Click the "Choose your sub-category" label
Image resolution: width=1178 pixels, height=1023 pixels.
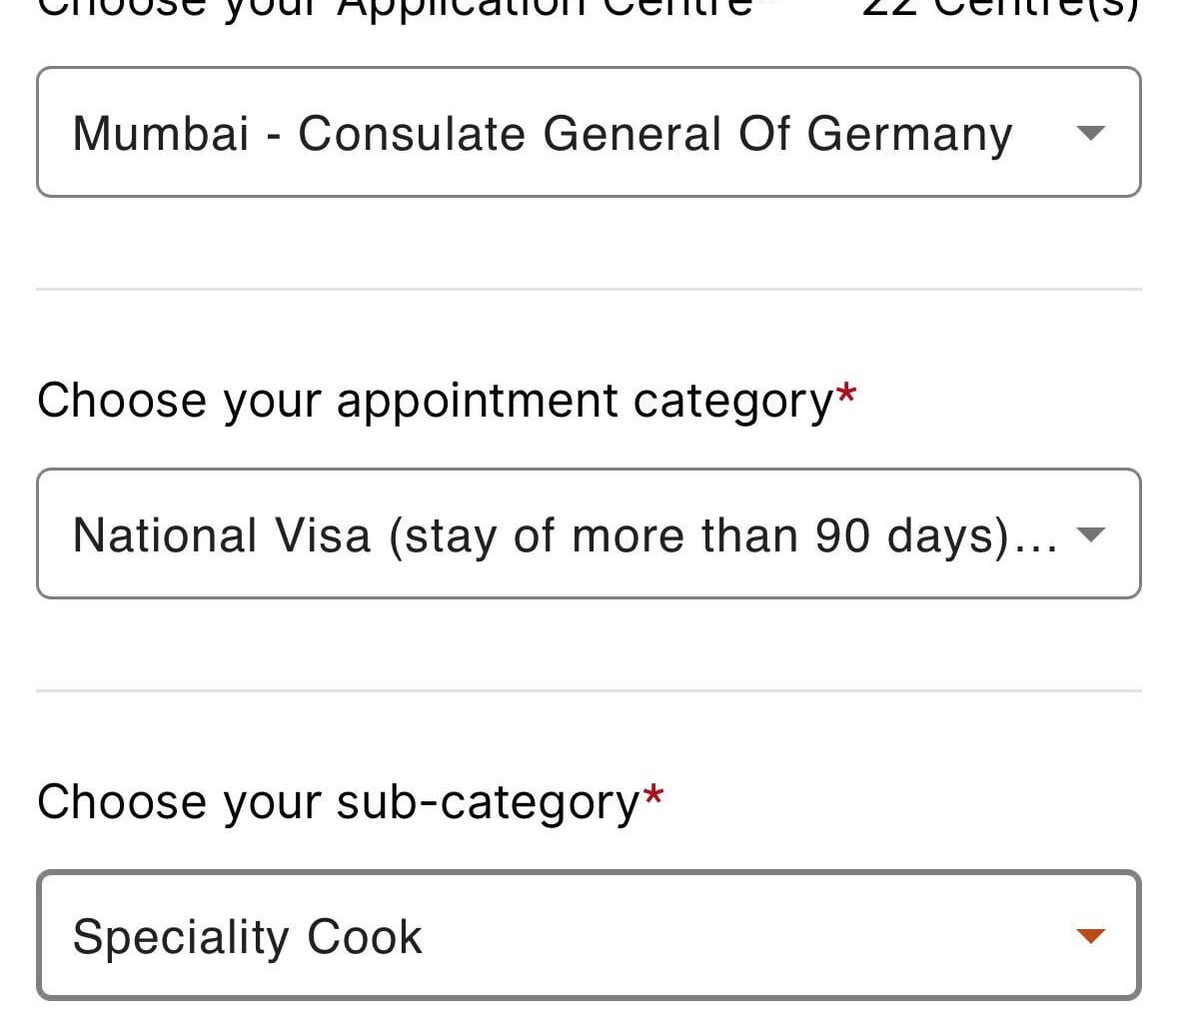point(338,802)
